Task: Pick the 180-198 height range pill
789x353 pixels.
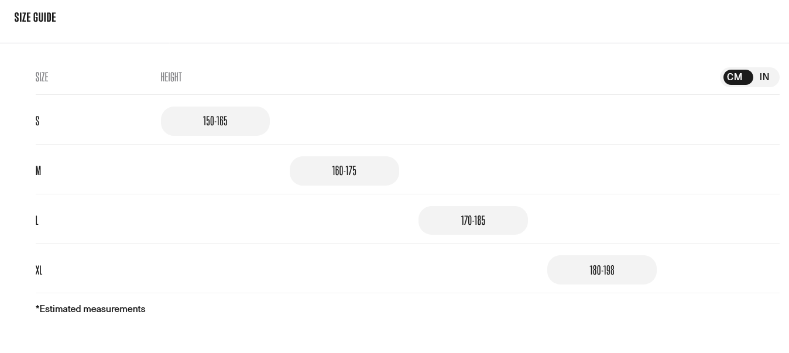Action: [602, 270]
